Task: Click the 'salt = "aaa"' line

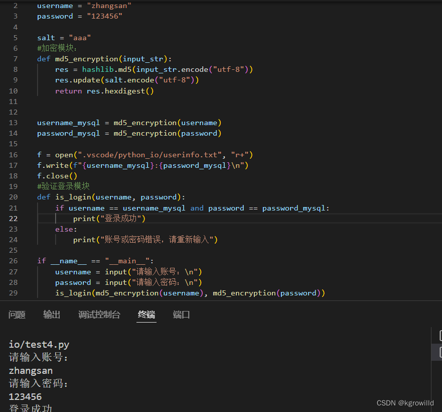Action: click(64, 38)
